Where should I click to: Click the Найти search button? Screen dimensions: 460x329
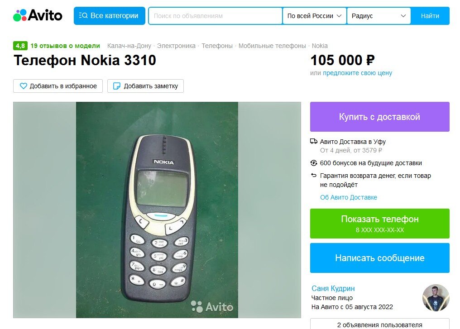430,16
